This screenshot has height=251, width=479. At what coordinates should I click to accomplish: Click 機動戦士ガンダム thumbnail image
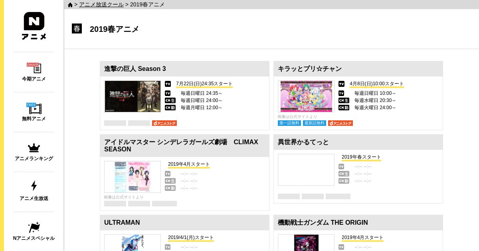(x=306, y=243)
